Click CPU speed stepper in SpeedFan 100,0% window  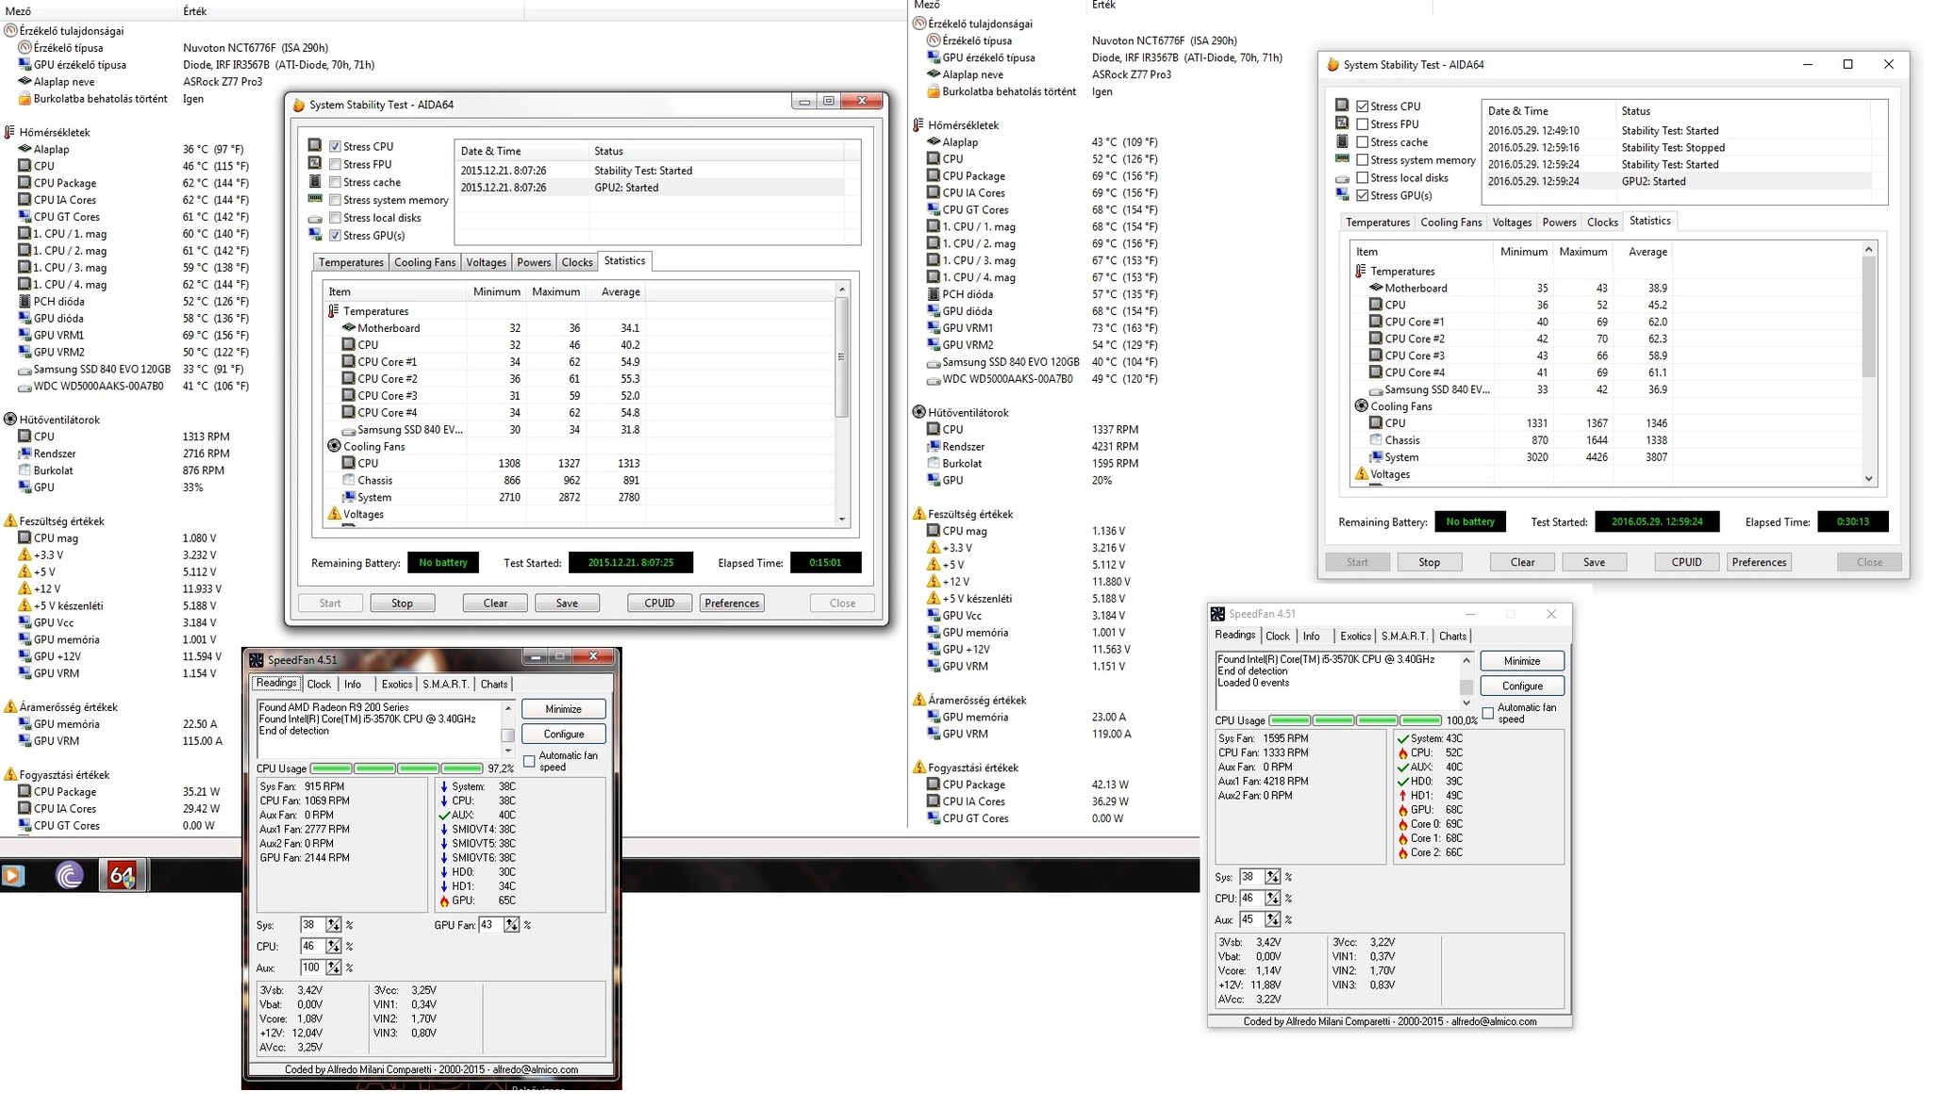click(1272, 900)
